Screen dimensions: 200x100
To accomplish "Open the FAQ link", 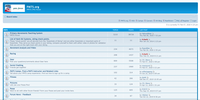I will point(178,21).
